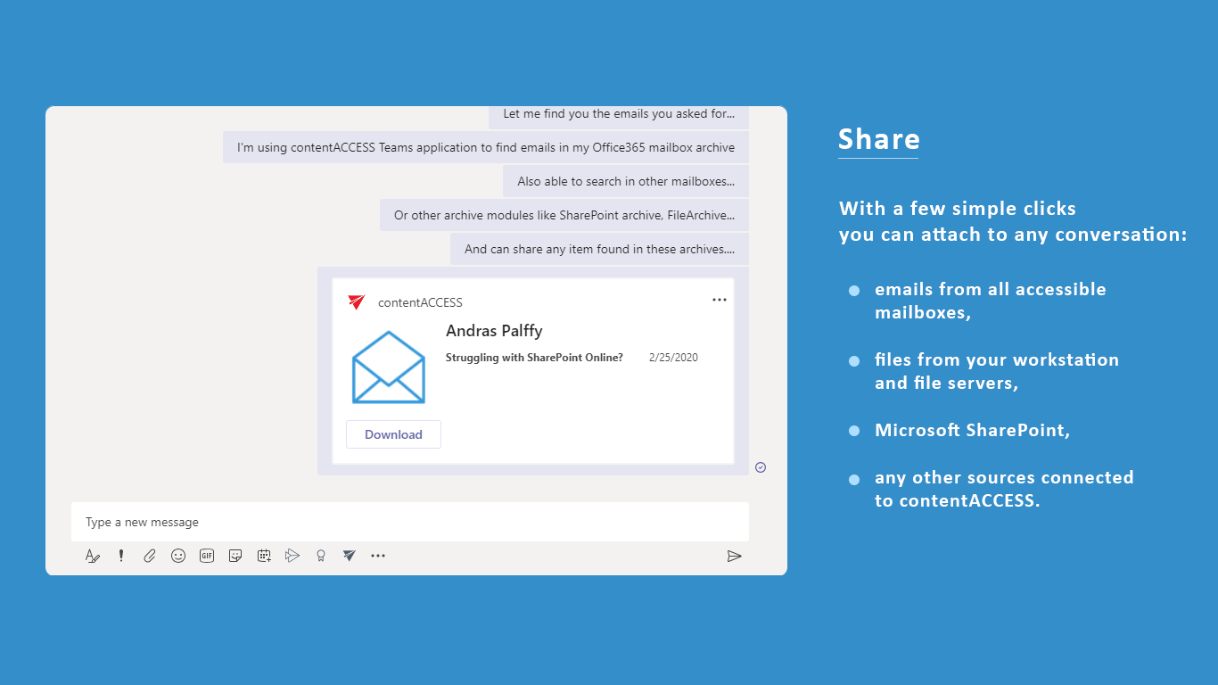Download the shared email item
Viewport: 1218px width, 685px height.
[393, 434]
